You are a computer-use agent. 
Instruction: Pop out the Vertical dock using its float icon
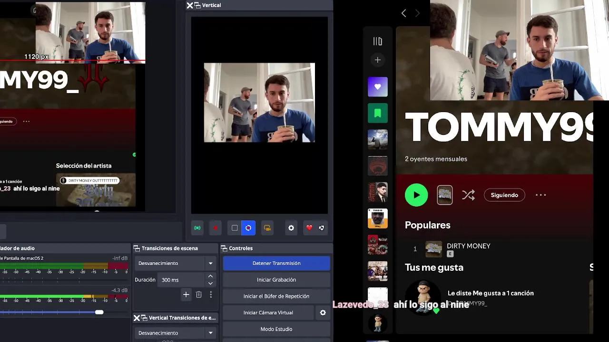point(196,5)
